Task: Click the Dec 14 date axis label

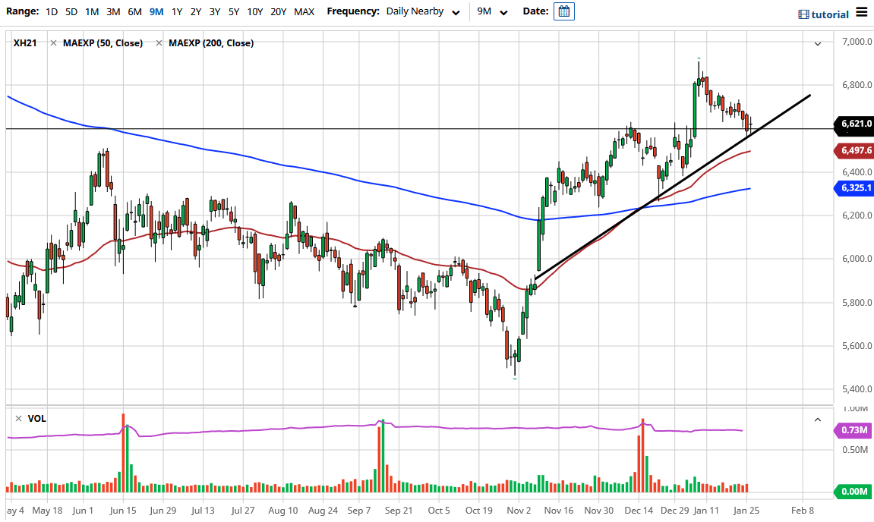Action: (x=639, y=511)
